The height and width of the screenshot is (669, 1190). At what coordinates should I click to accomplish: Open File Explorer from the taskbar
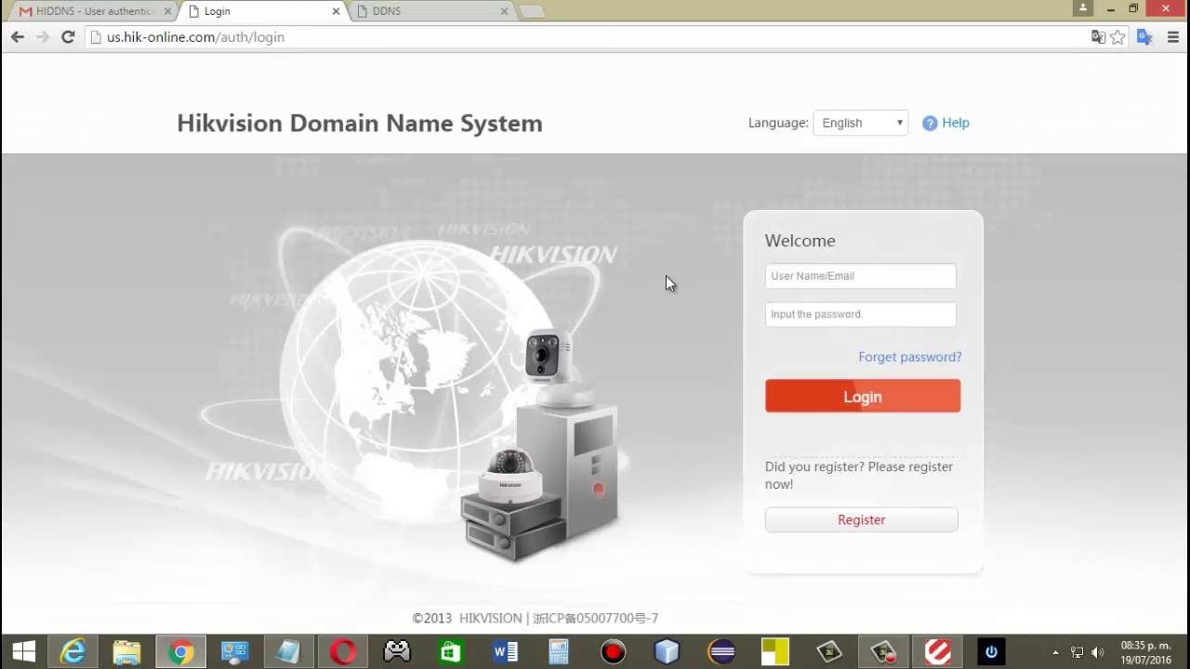point(126,652)
